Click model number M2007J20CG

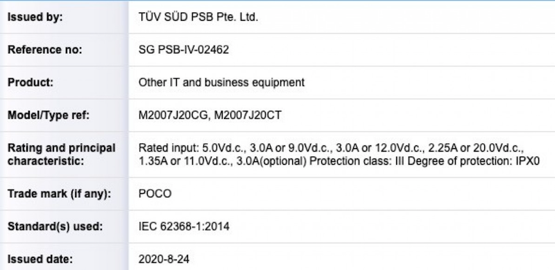[x=172, y=115]
